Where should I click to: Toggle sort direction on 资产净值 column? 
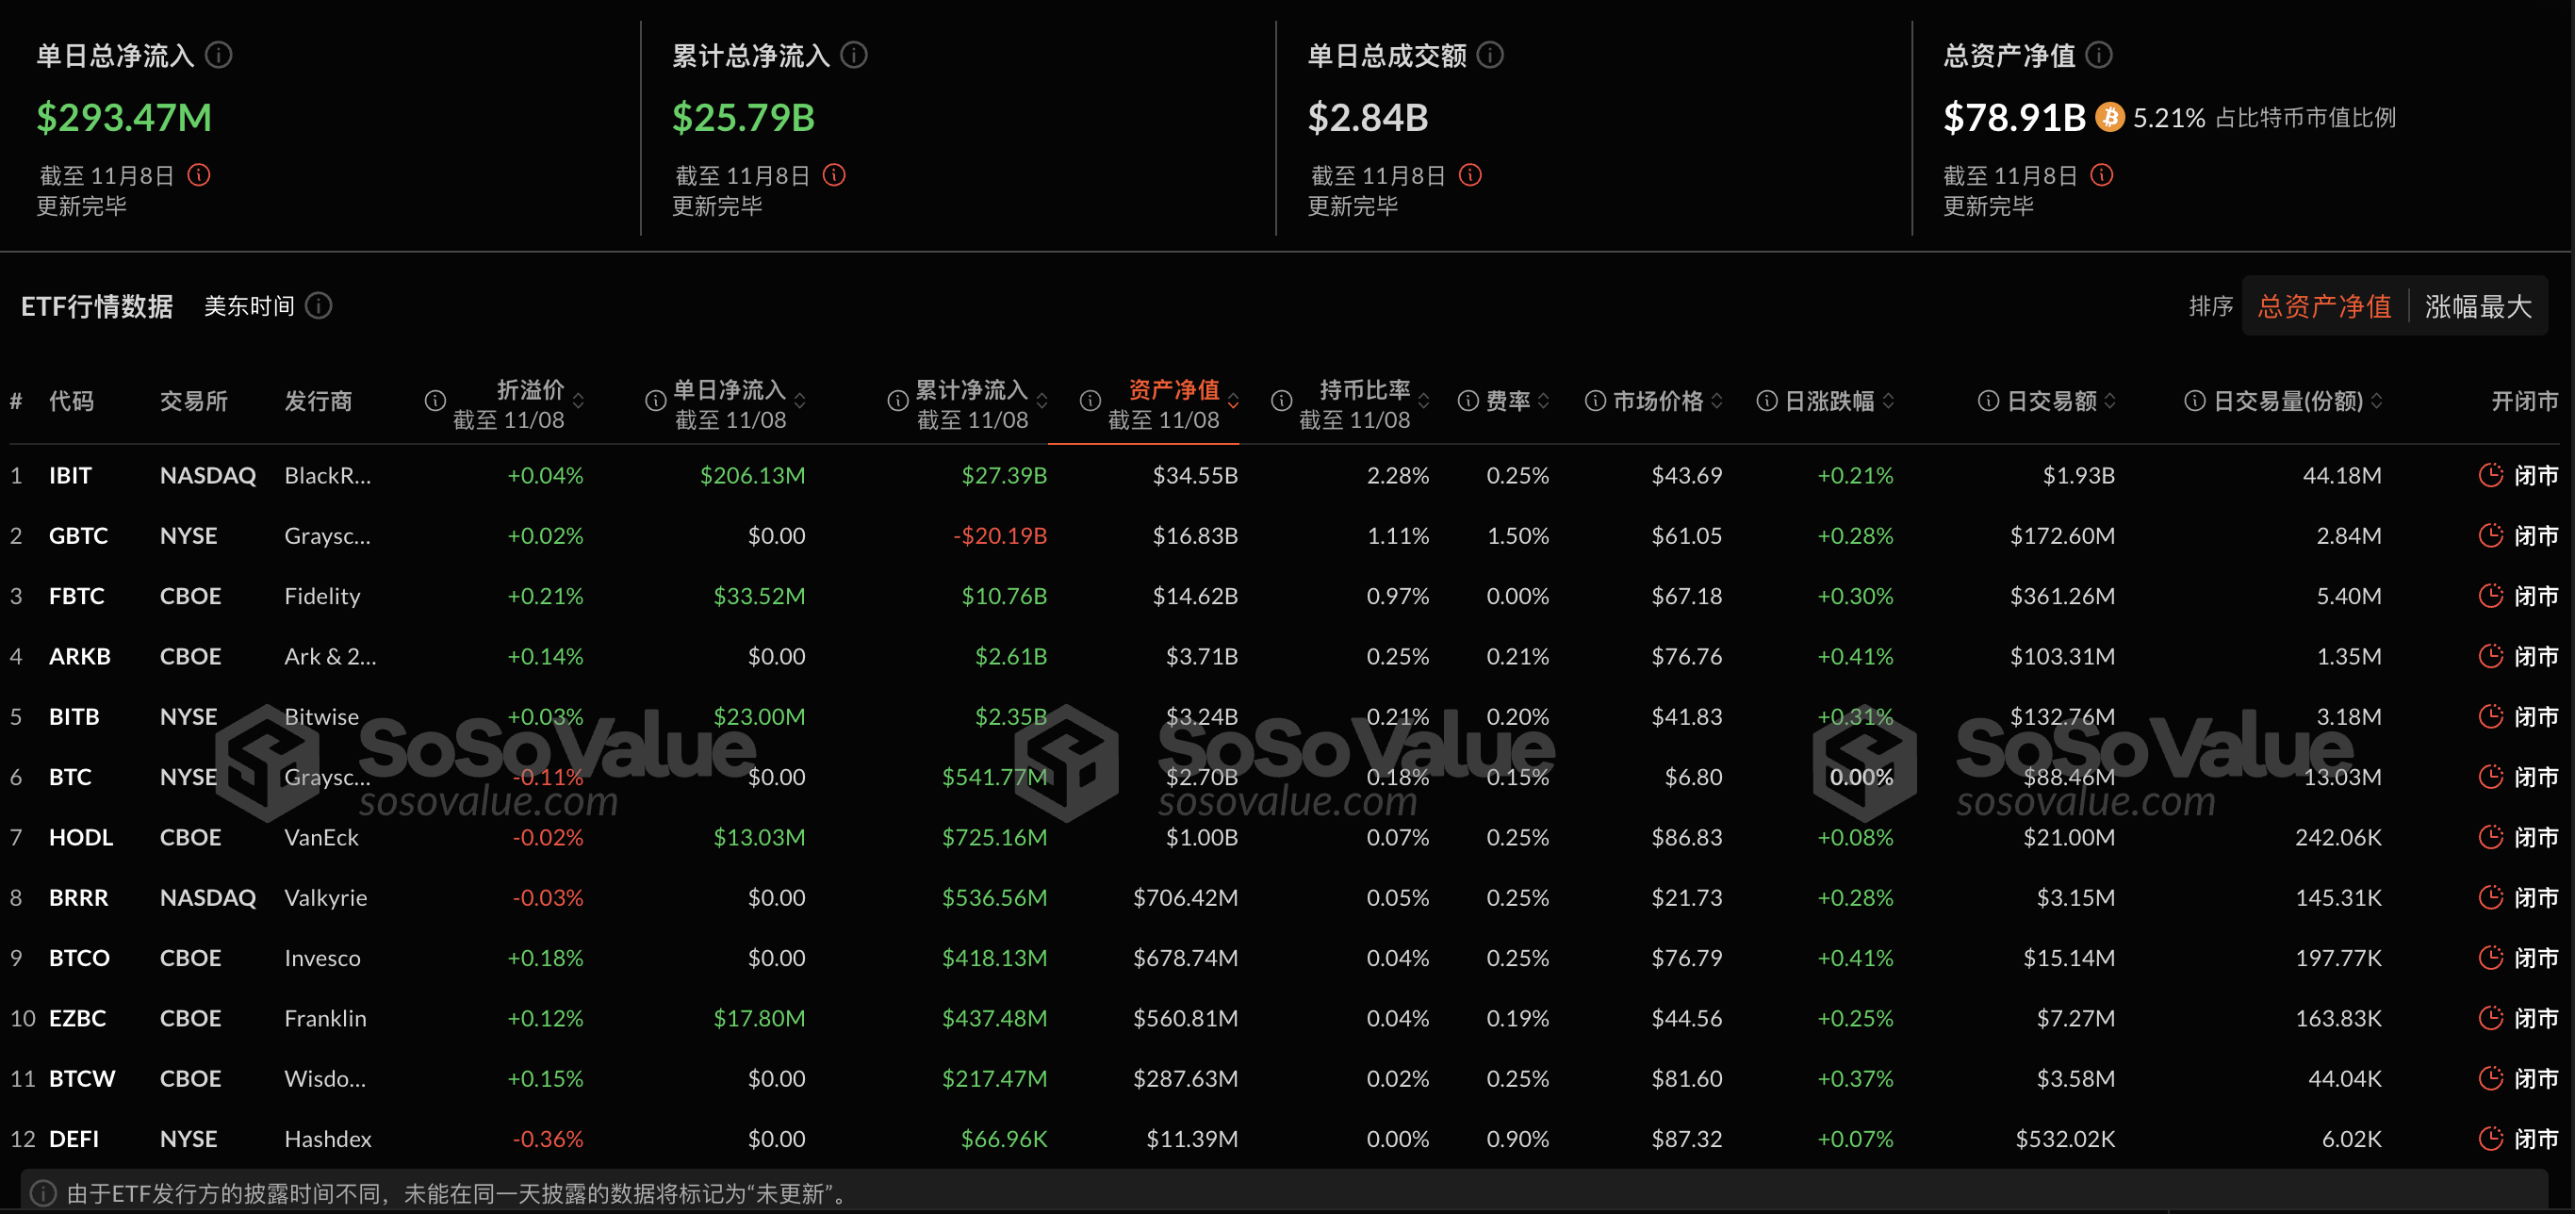pos(1232,400)
